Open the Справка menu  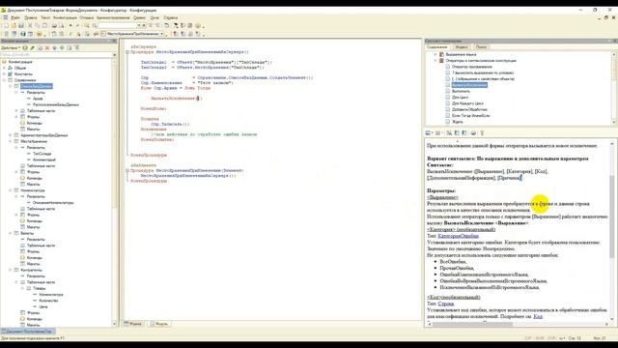tap(170, 17)
